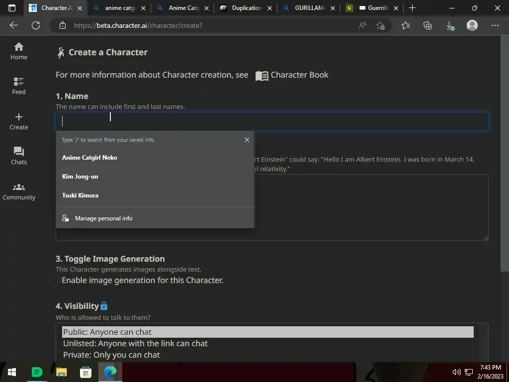Open Manage personal info

coord(155,218)
